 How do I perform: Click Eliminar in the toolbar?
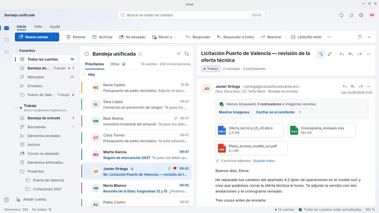pyautogui.click(x=76, y=37)
